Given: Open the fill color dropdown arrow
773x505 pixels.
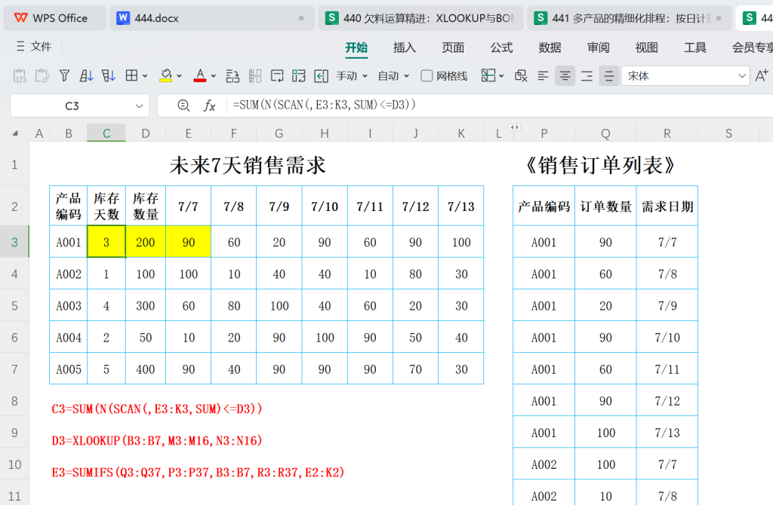Looking at the screenshot, I should (x=179, y=76).
